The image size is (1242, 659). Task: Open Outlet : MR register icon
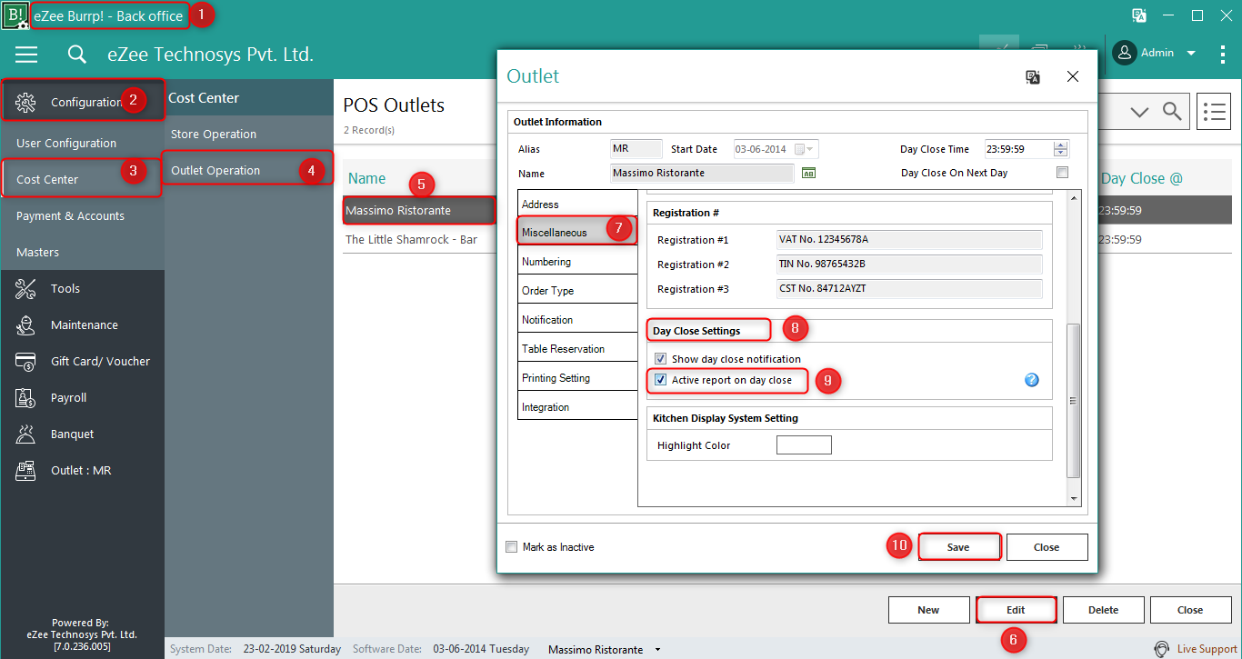pos(25,470)
